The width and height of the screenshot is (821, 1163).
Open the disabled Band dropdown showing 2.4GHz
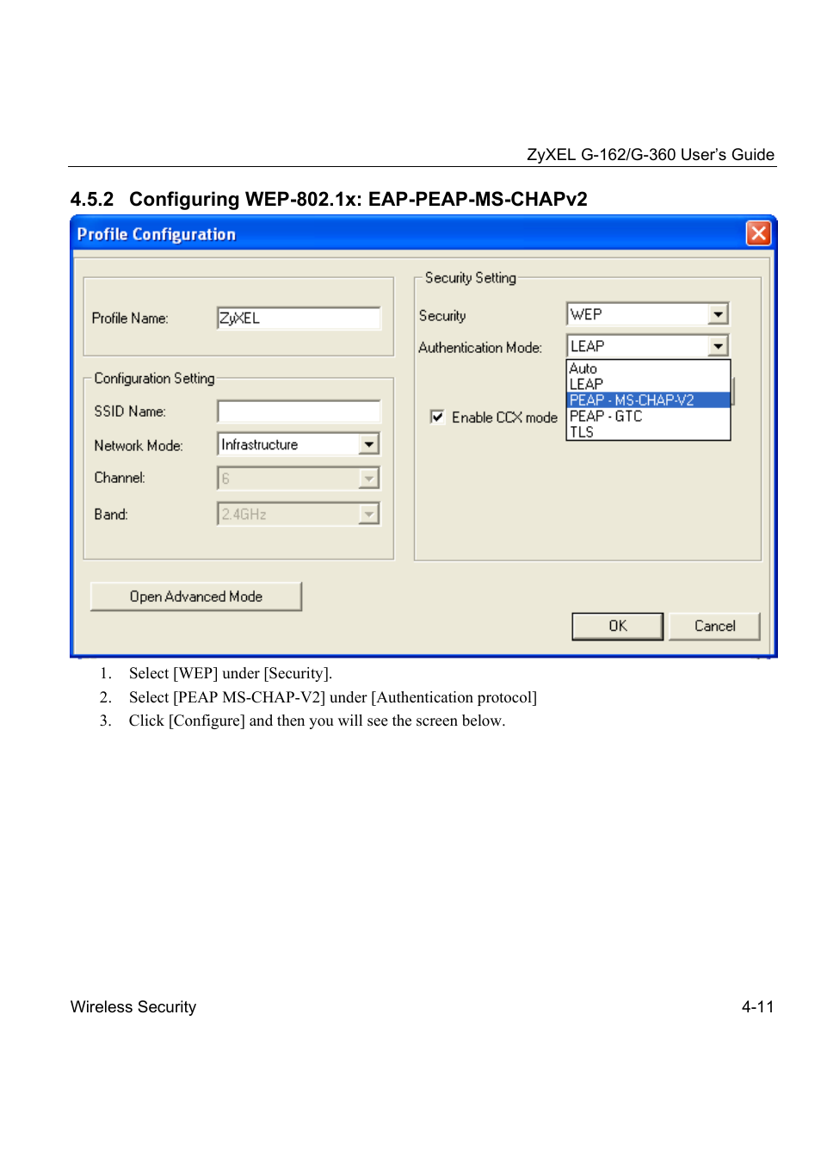click(299, 514)
